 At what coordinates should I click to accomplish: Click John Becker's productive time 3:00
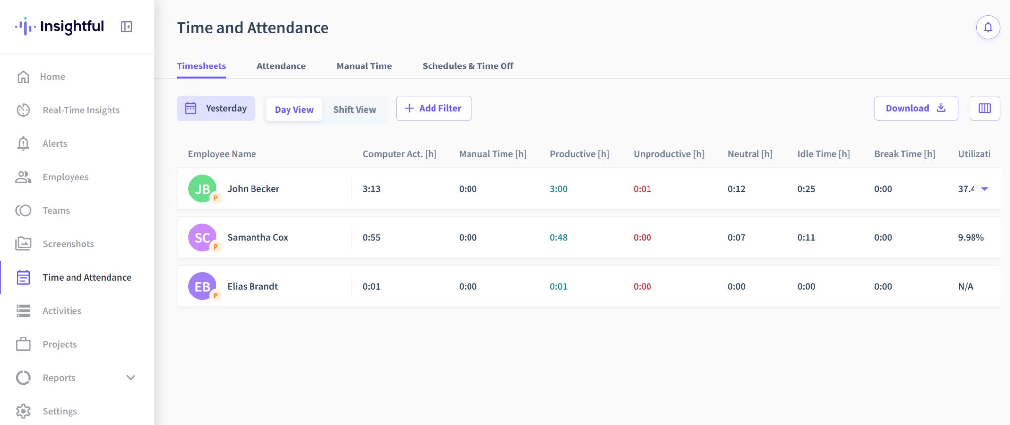[x=559, y=189]
